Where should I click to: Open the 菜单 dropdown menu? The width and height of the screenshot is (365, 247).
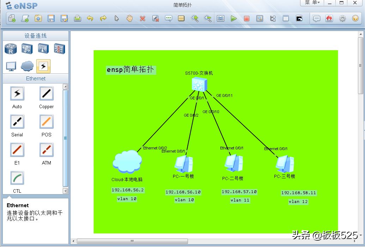pos(312,2)
